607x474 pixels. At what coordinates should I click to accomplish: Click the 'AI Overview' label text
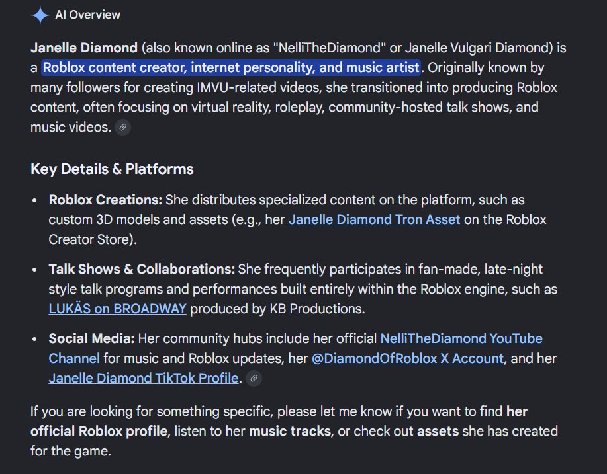[x=88, y=15]
